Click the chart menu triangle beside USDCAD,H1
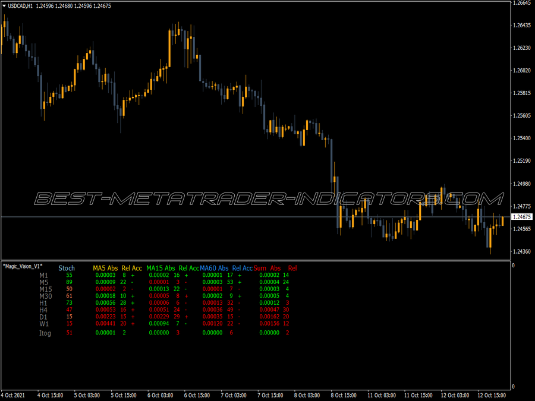The height and width of the screenshot is (401, 535). click(x=4, y=6)
